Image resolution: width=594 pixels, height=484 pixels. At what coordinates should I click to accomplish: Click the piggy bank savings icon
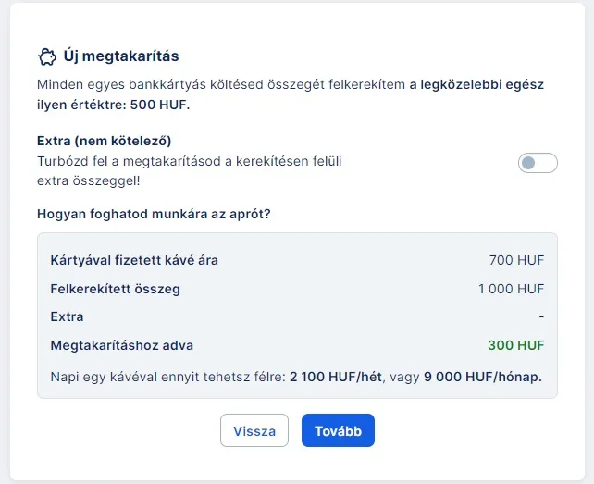[x=46, y=56]
